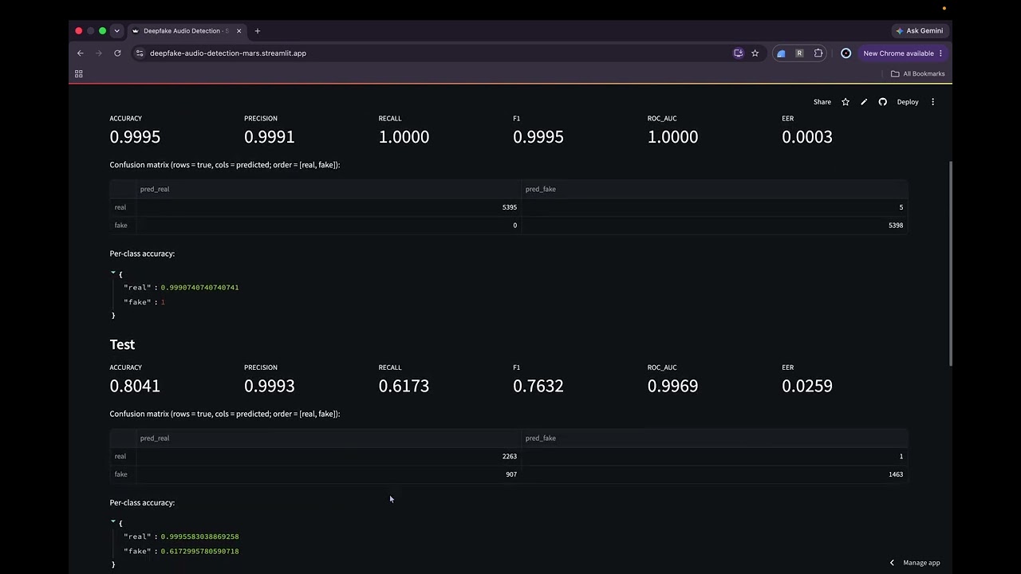Click the install app icon in address bar
1021x574 pixels.
point(738,53)
